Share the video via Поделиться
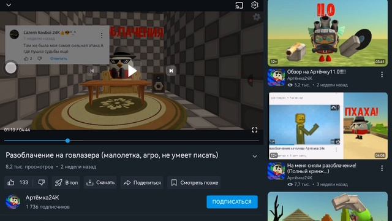Image resolution: width=392 pixels, height=221 pixels. tap(142, 183)
